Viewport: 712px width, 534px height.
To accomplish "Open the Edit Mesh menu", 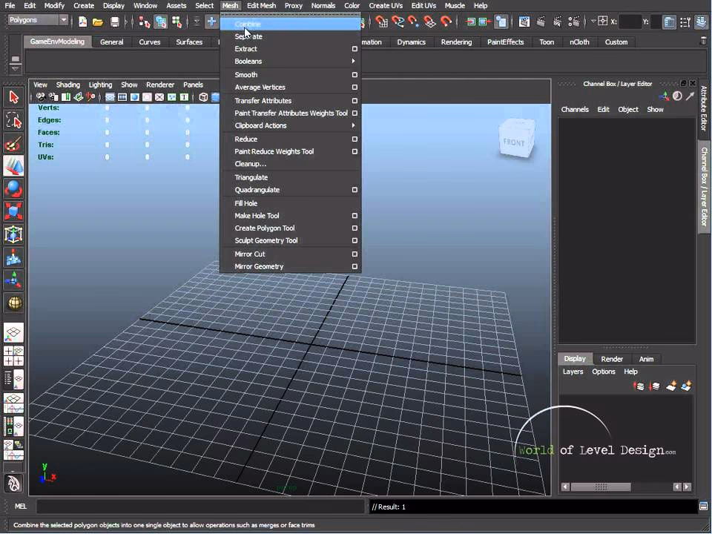I will 261,5.
